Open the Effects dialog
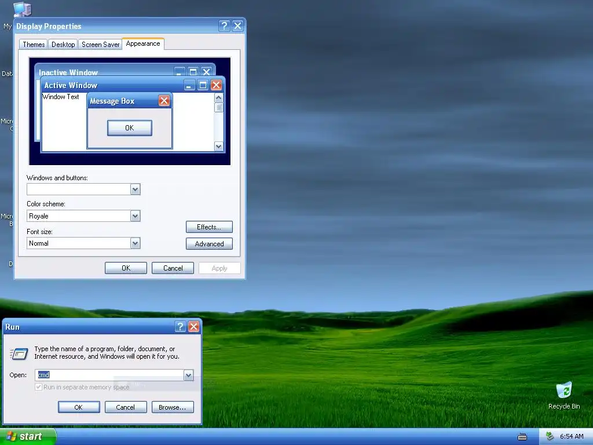This screenshot has height=445, width=593. tap(209, 227)
